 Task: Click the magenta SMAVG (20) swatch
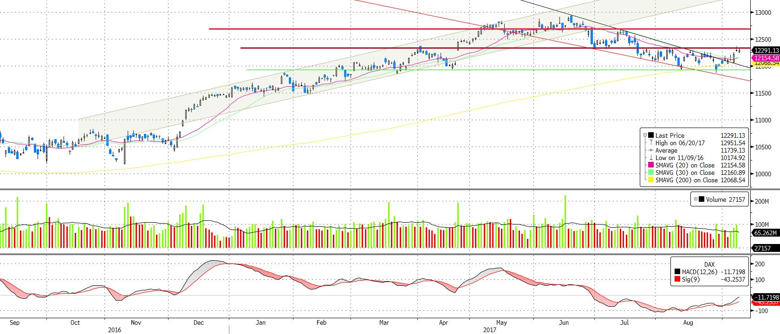point(651,165)
